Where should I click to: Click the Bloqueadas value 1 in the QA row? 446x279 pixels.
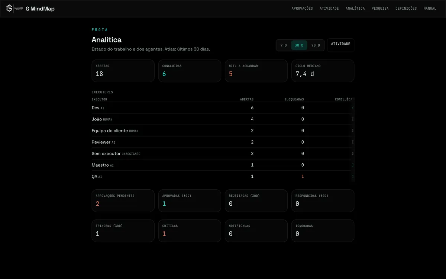point(303,177)
